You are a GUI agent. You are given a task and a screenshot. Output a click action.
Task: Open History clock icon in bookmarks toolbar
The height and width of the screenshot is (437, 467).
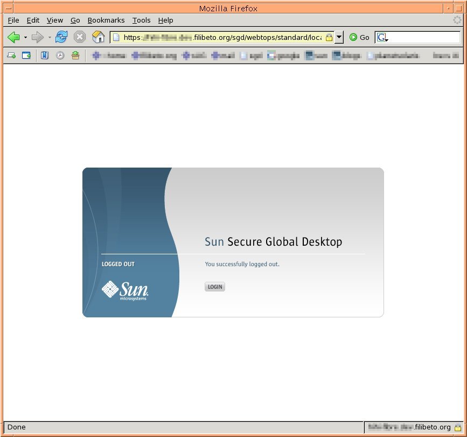60,56
